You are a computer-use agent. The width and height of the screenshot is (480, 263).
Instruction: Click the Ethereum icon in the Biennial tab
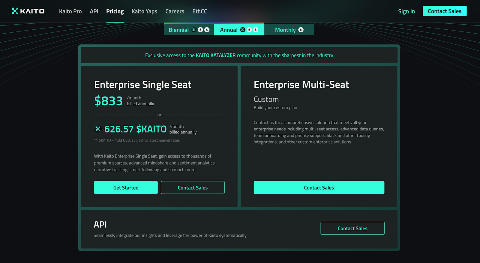(x=200, y=30)
